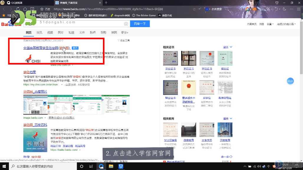Open doyoudo官网 bookmark
Viewport: 303px width, 170px height.
coord(120,15)
